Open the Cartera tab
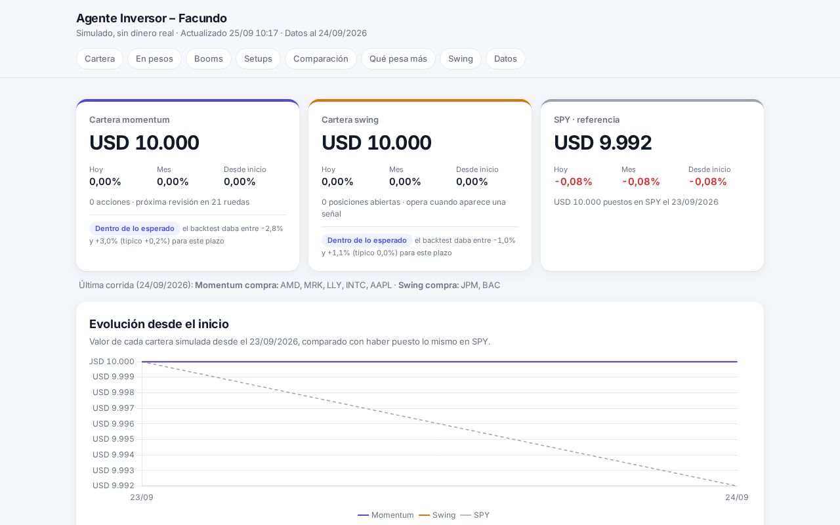840x525 pixels. pos(100,58)
